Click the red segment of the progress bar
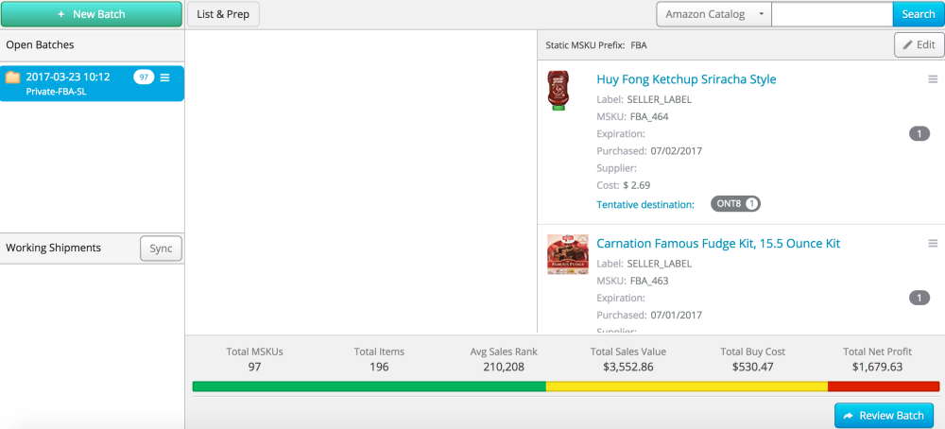945x429 pixels. pyautogui.click(x=884, y=386)
